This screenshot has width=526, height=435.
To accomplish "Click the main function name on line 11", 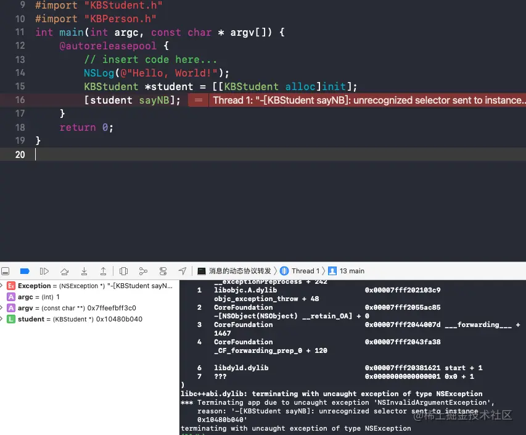I will click(72, 32).
